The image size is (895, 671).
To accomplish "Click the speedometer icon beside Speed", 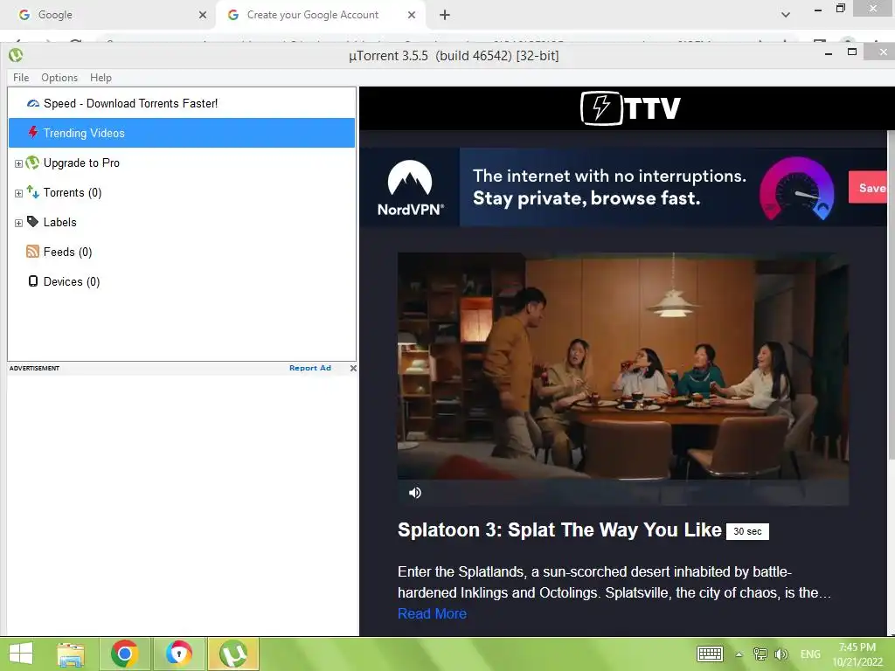I will [33, 103].
